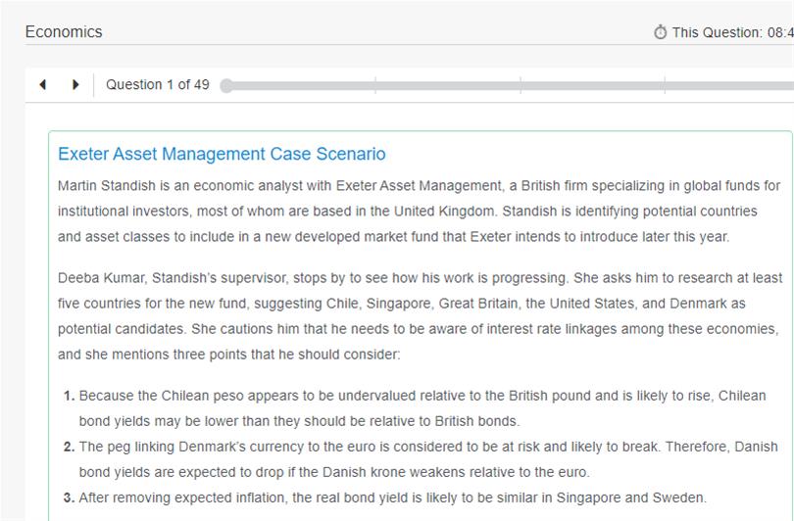794x521 pixels.
Task: Go to the previous question arrow
Action: coord(42,85)
